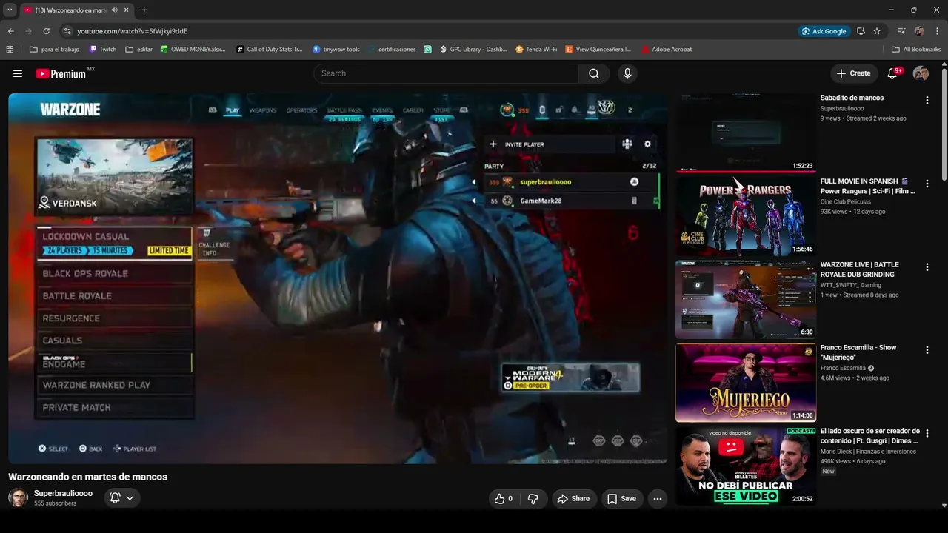This screenshot has width=948, height=533.
Task: Open 'WARZONE LIVE | BATTLE ROYALE' title
Action: coord(859,269)
